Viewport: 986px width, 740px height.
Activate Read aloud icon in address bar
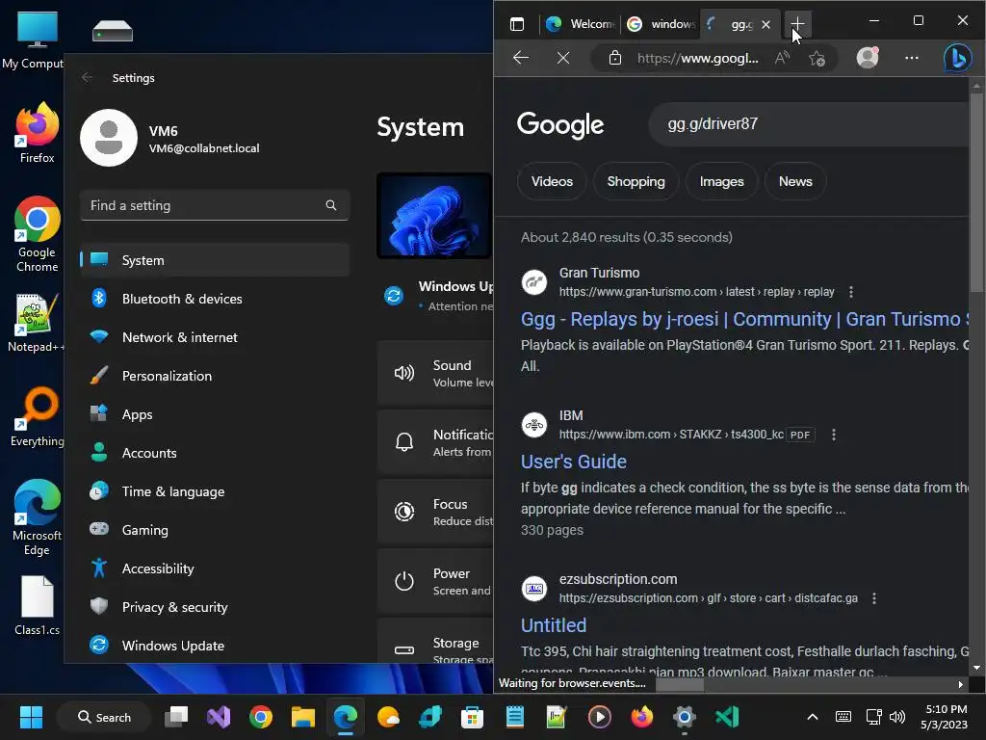[782, 58]
